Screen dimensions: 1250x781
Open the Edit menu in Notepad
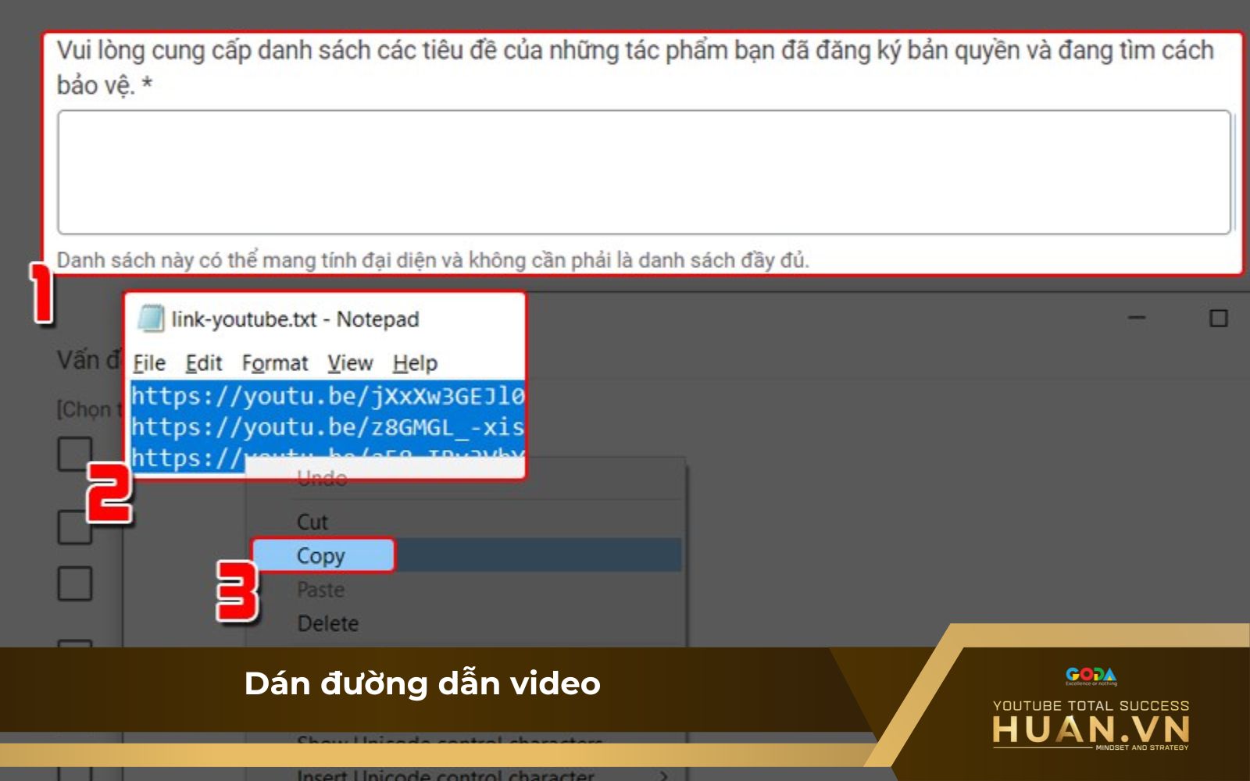[204, 363]
